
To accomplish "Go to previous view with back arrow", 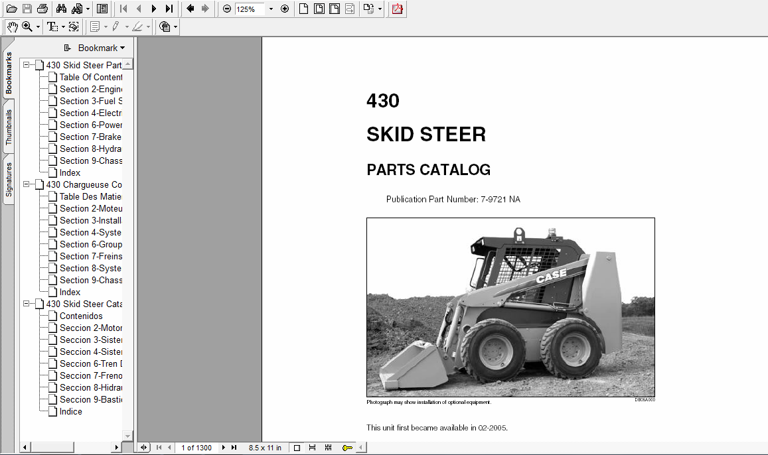I will pos(191,9).
